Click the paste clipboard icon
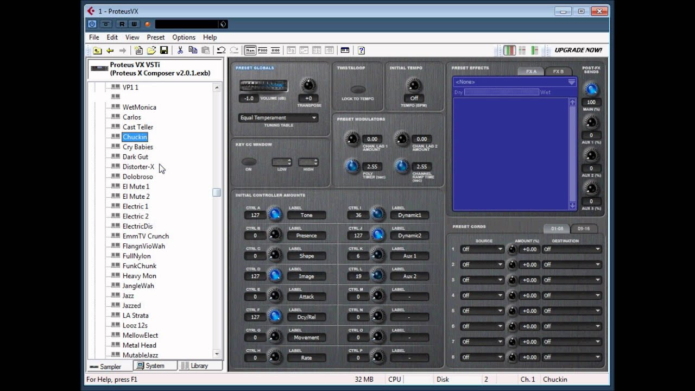This screenshot has height=391, width=695. point(206,51)
